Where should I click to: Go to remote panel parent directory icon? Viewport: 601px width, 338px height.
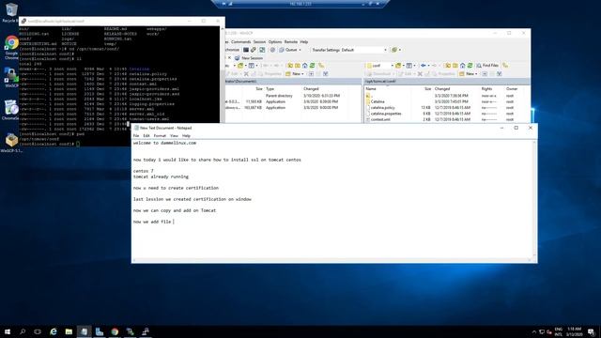pyautogui.click(x=448, y=66)
